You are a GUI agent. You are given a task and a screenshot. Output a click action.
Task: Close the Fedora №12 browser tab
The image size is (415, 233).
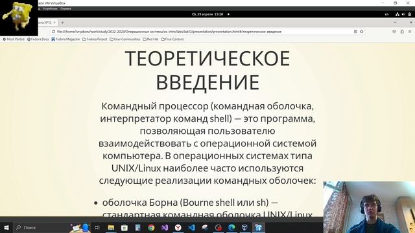point(54,23)
